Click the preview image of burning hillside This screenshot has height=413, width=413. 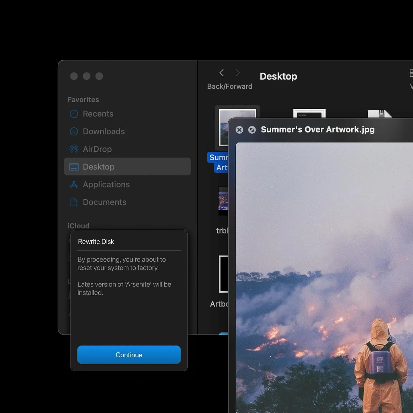click(324, 277)
